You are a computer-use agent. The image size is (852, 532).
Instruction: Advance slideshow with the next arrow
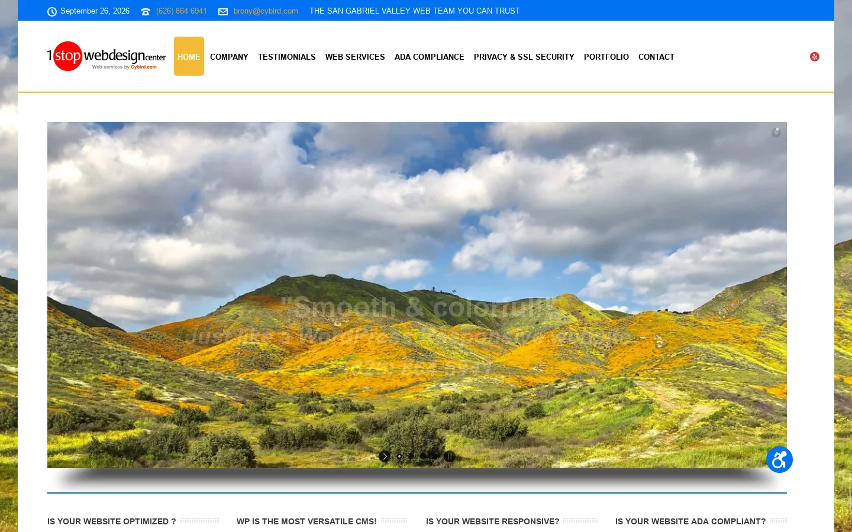pos(385,456)
